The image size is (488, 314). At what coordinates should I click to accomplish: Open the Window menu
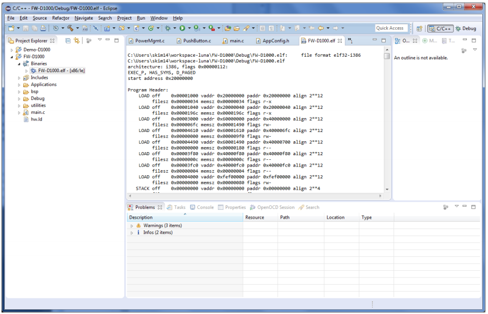[x=159, y=18]
